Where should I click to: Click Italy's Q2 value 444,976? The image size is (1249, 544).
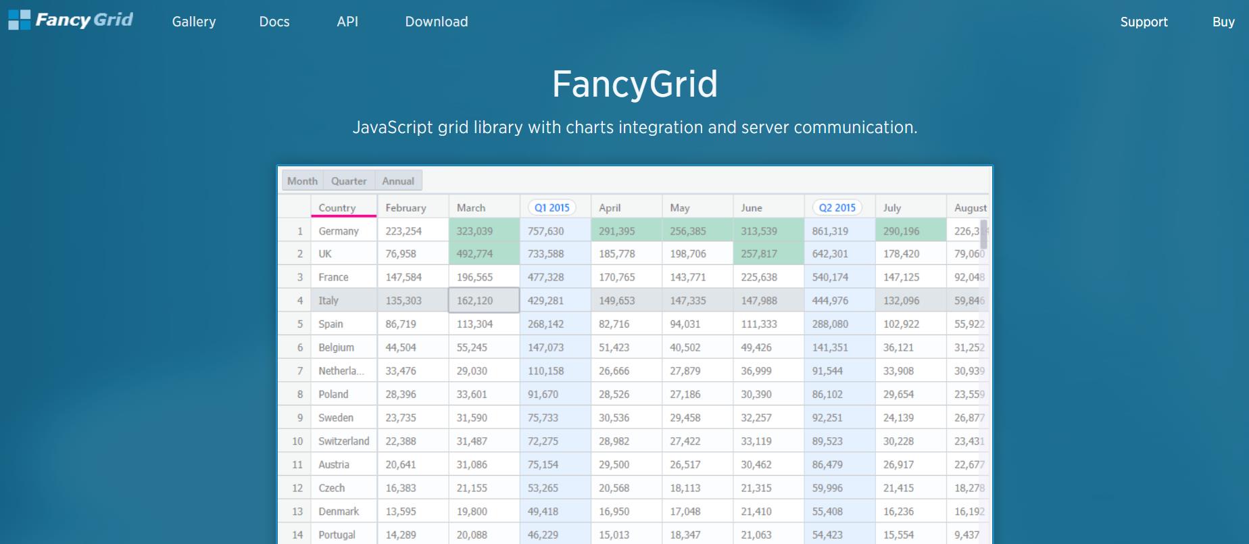[x=839, y=301]
